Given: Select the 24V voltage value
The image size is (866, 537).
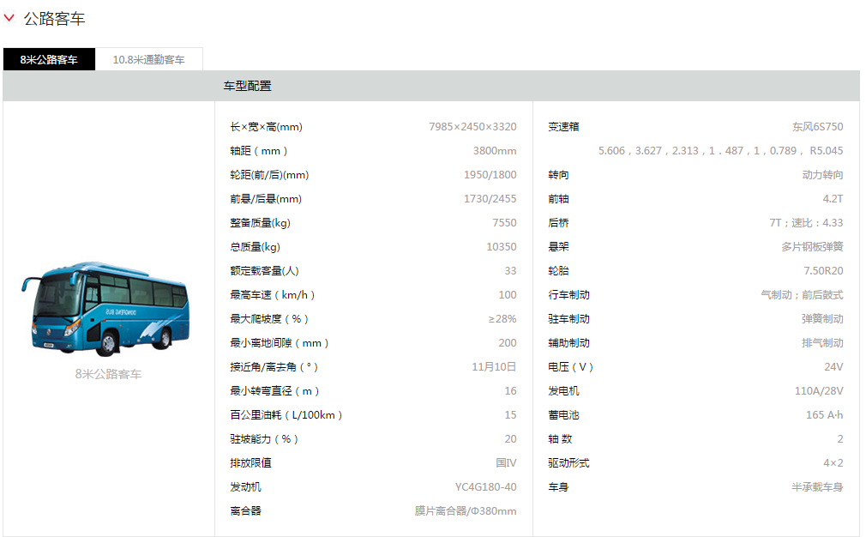Looking at the screenshot, I should [834, 367].
